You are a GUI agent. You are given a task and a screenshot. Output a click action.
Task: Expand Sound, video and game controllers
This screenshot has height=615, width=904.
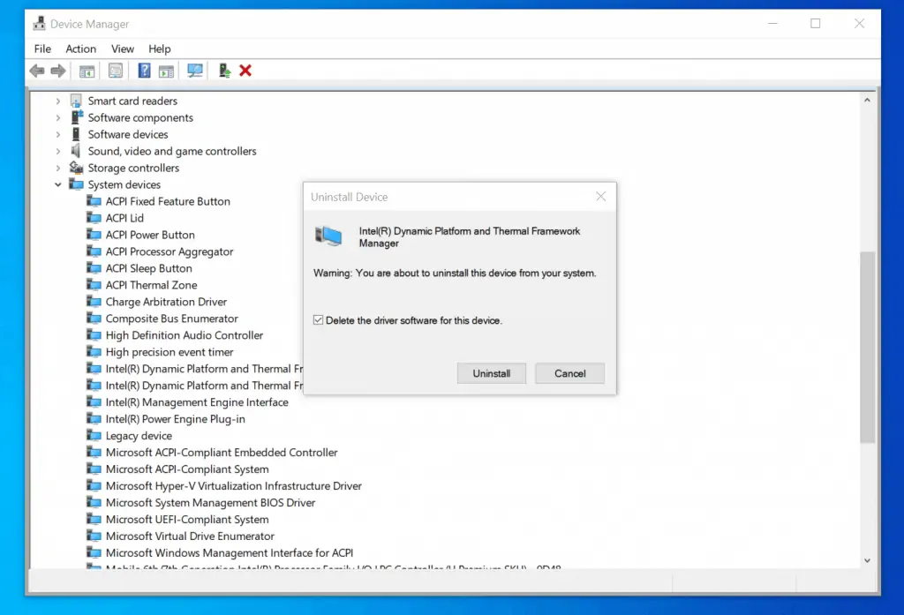click(58, 152)
